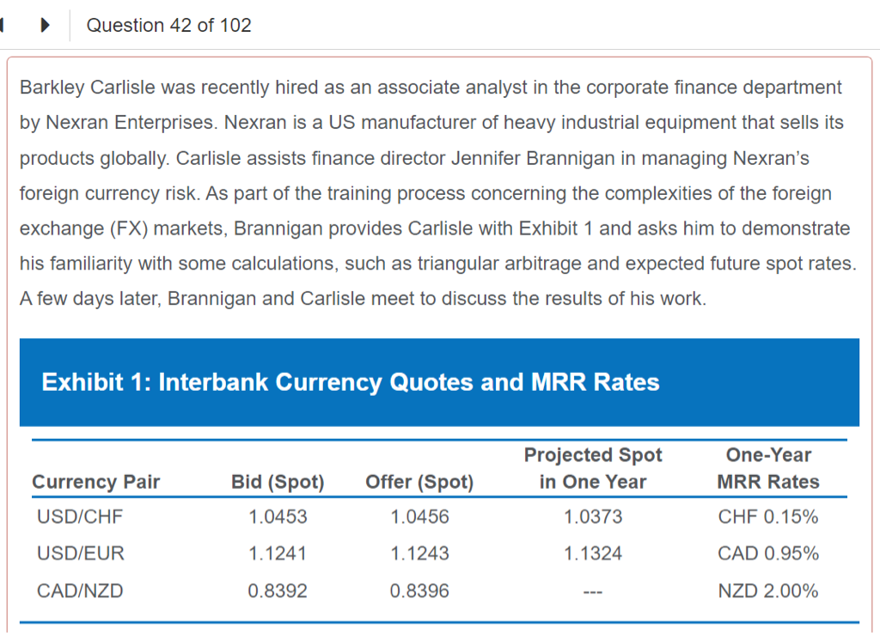Select the Bid (Spot) column header
Image resolution: width=880 pixels, height=633 pixels.
278,482
